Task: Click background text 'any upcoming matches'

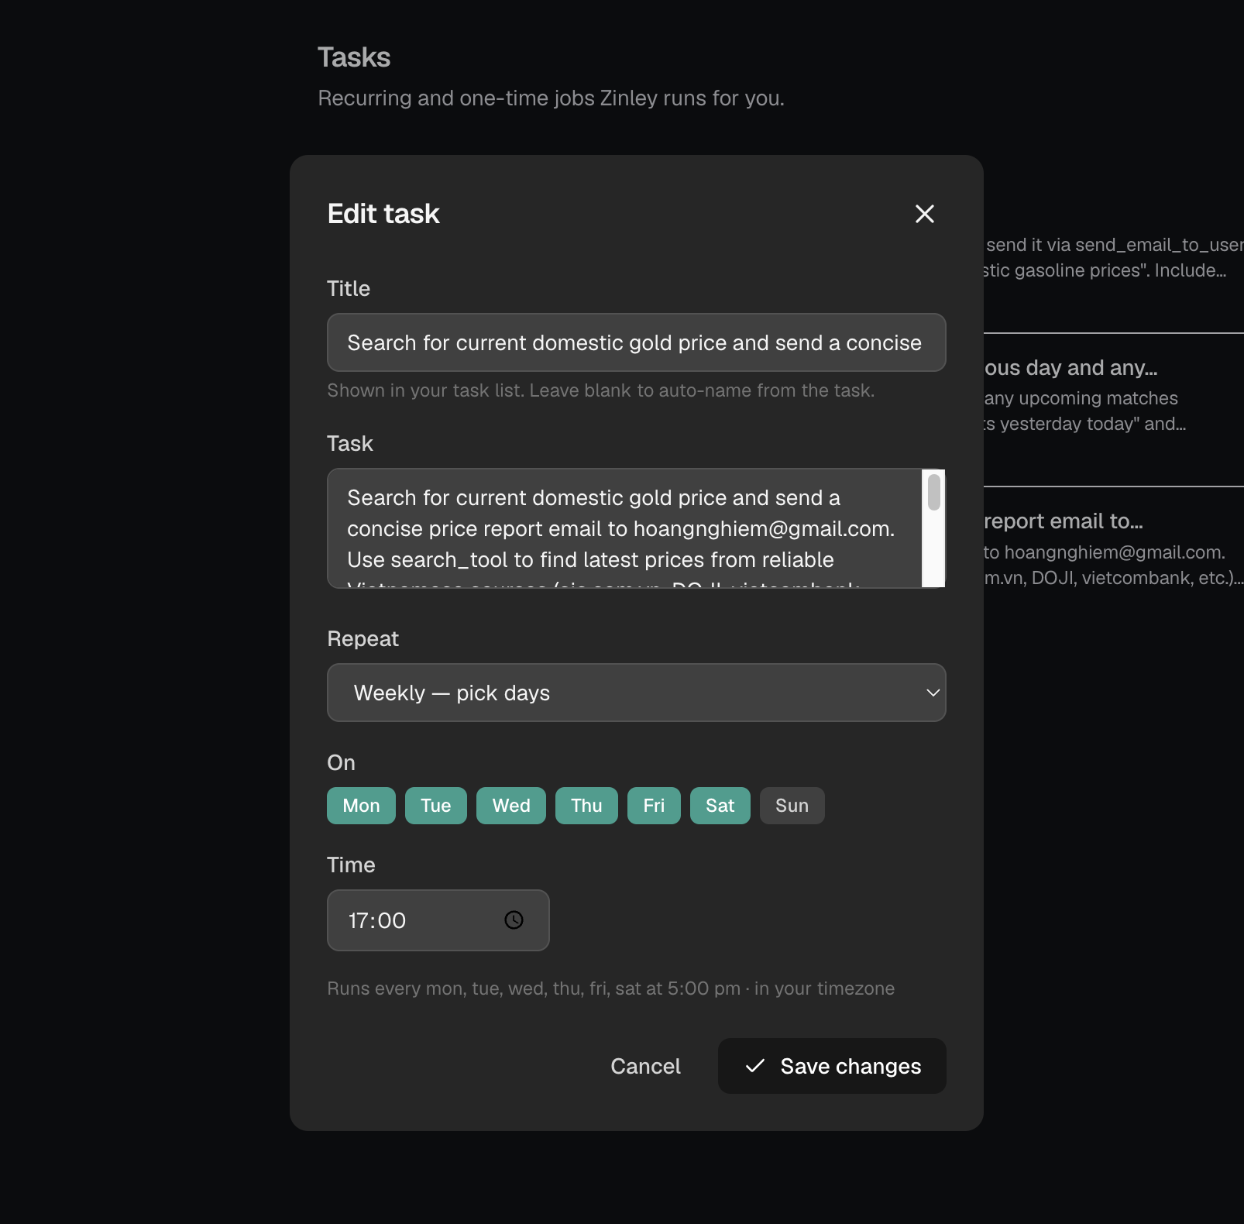Action: [1081, 398]
